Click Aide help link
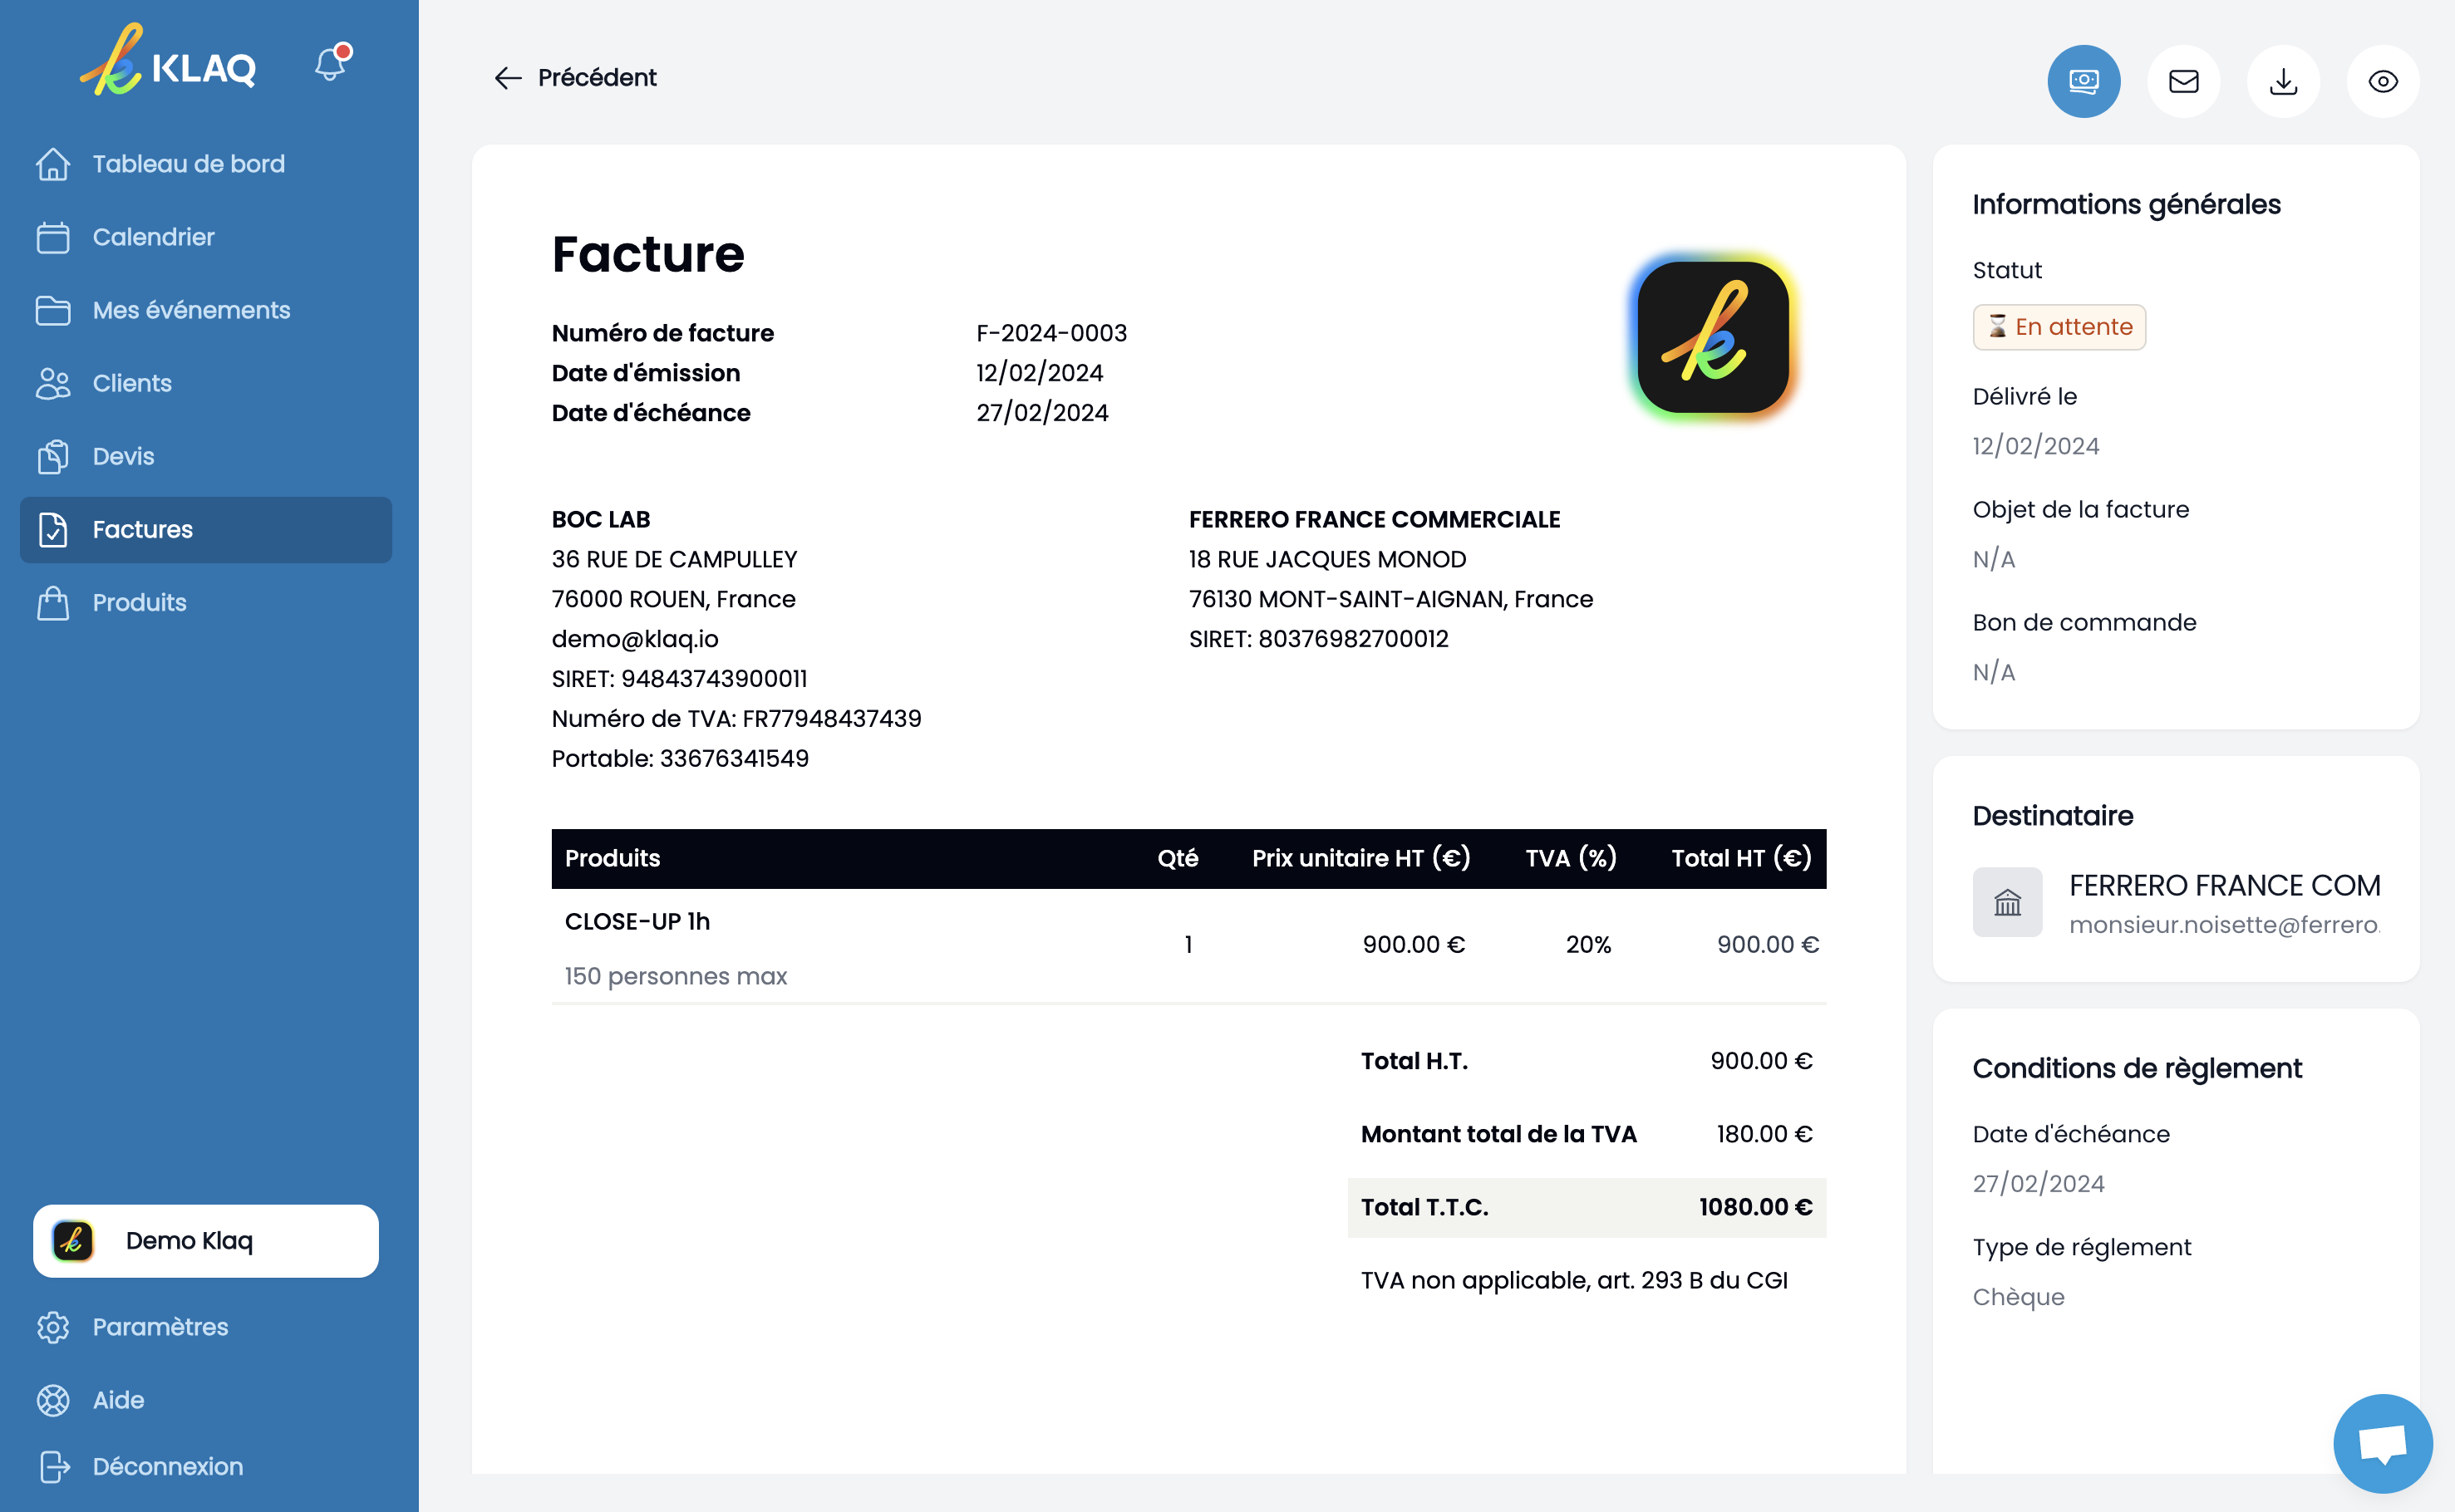This screenshot has width=2455, height=1512. point(118,1400)
